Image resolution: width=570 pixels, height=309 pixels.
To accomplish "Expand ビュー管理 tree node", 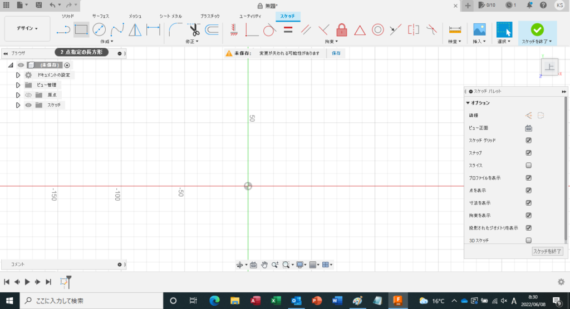I will click(x=18, y=85).
